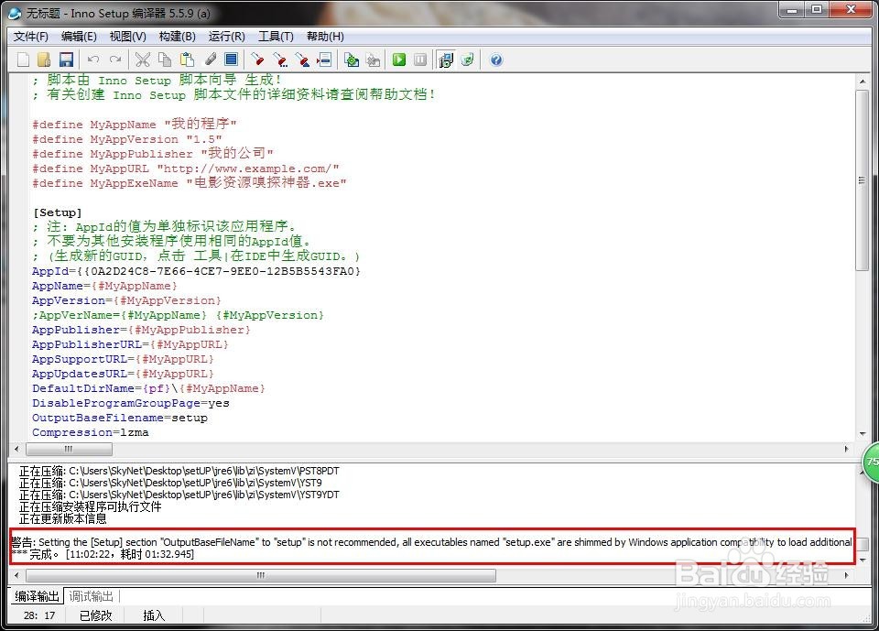Click output pane scrollbar right arrow
The height and width of the screenshot is (631, 879).
coord(846,575)
